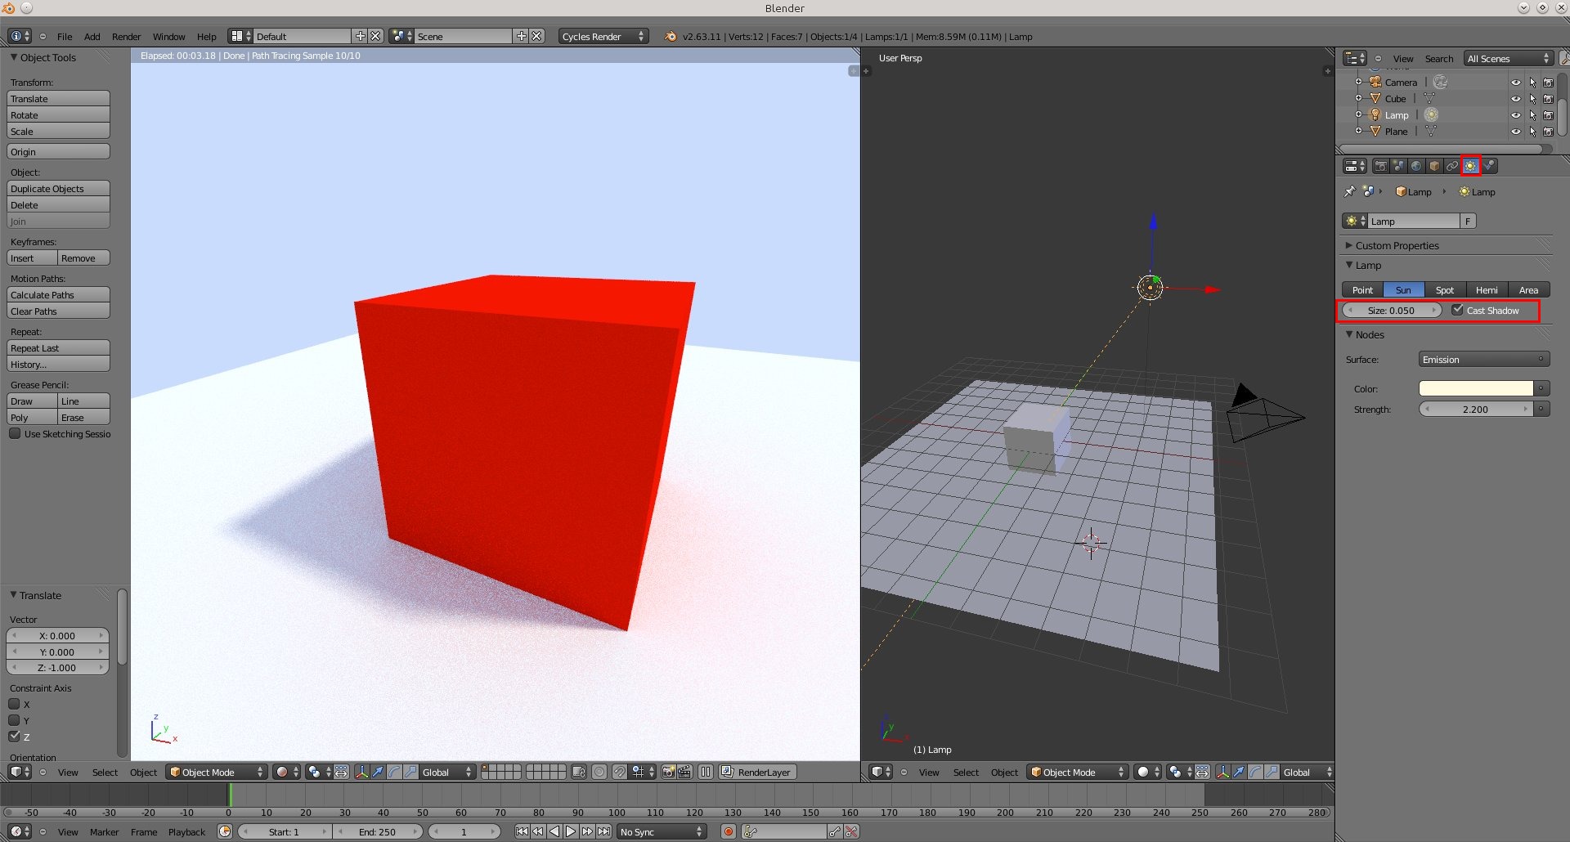
Task: Click the Camera object icon in outliner
Action: [1375, 82]
